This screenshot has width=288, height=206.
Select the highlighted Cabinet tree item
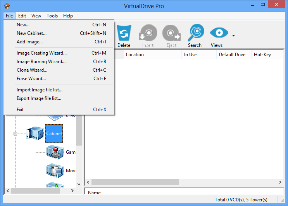[54, 134]
